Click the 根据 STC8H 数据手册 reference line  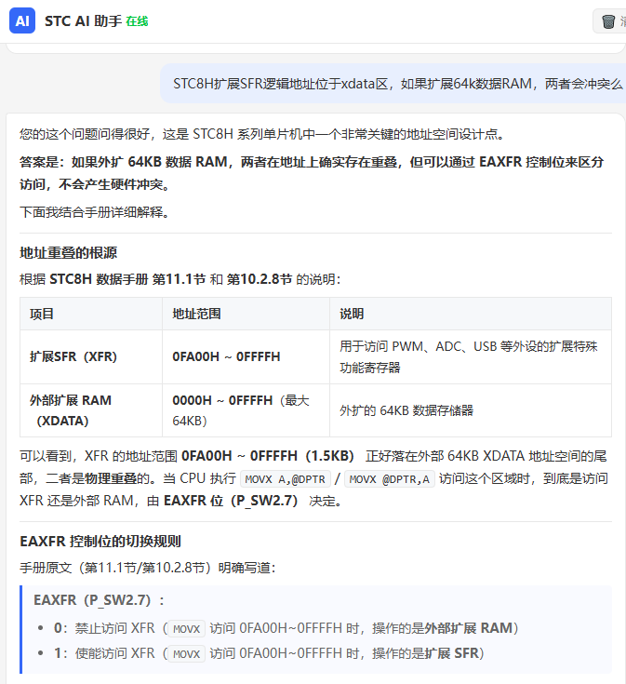point(180,279)
